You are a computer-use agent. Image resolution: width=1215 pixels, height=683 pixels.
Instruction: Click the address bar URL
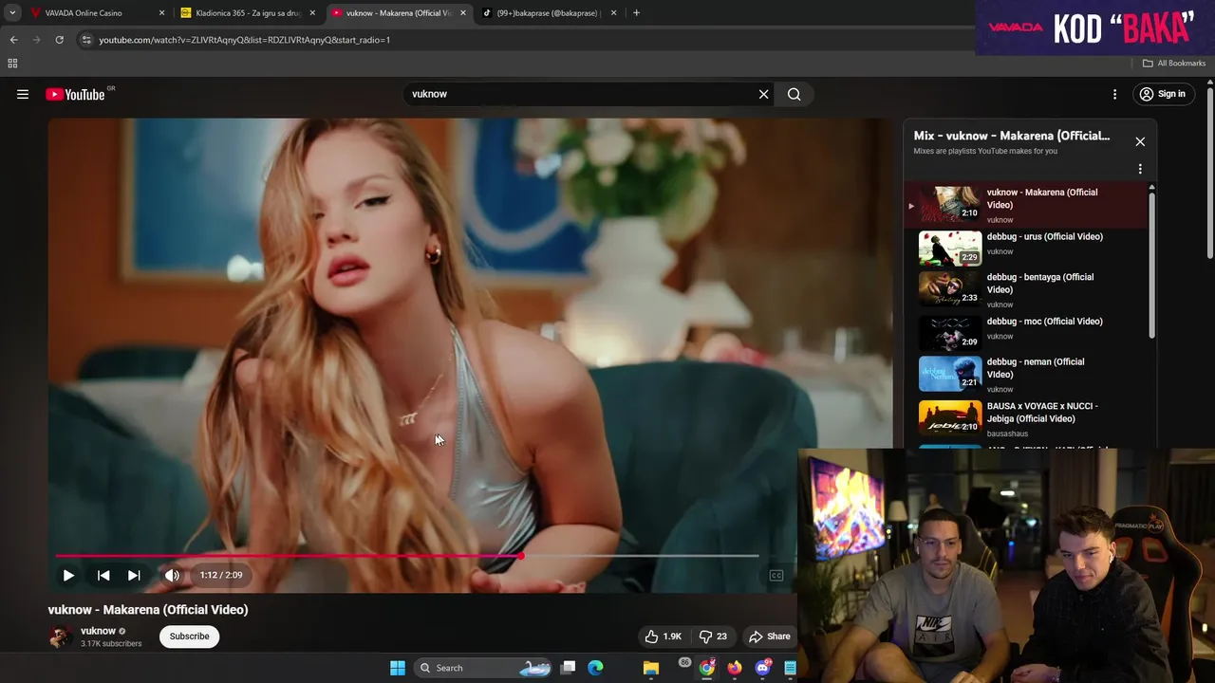click(x=245, y=40)
